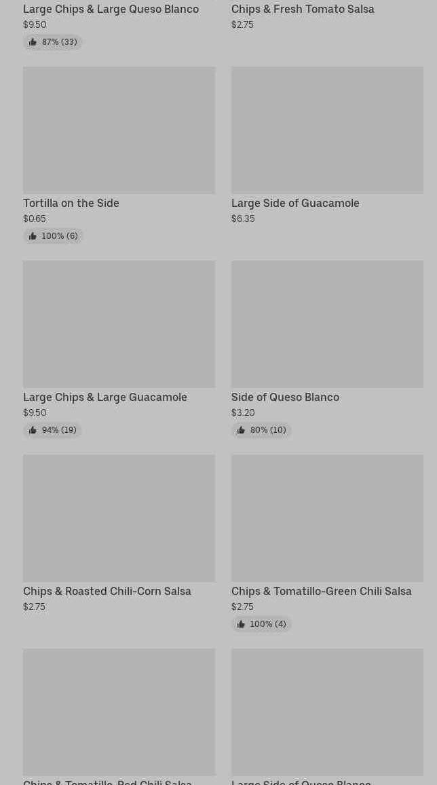Click the Chips & Roasted Chili-Corn Salsa title

(107, 592)
